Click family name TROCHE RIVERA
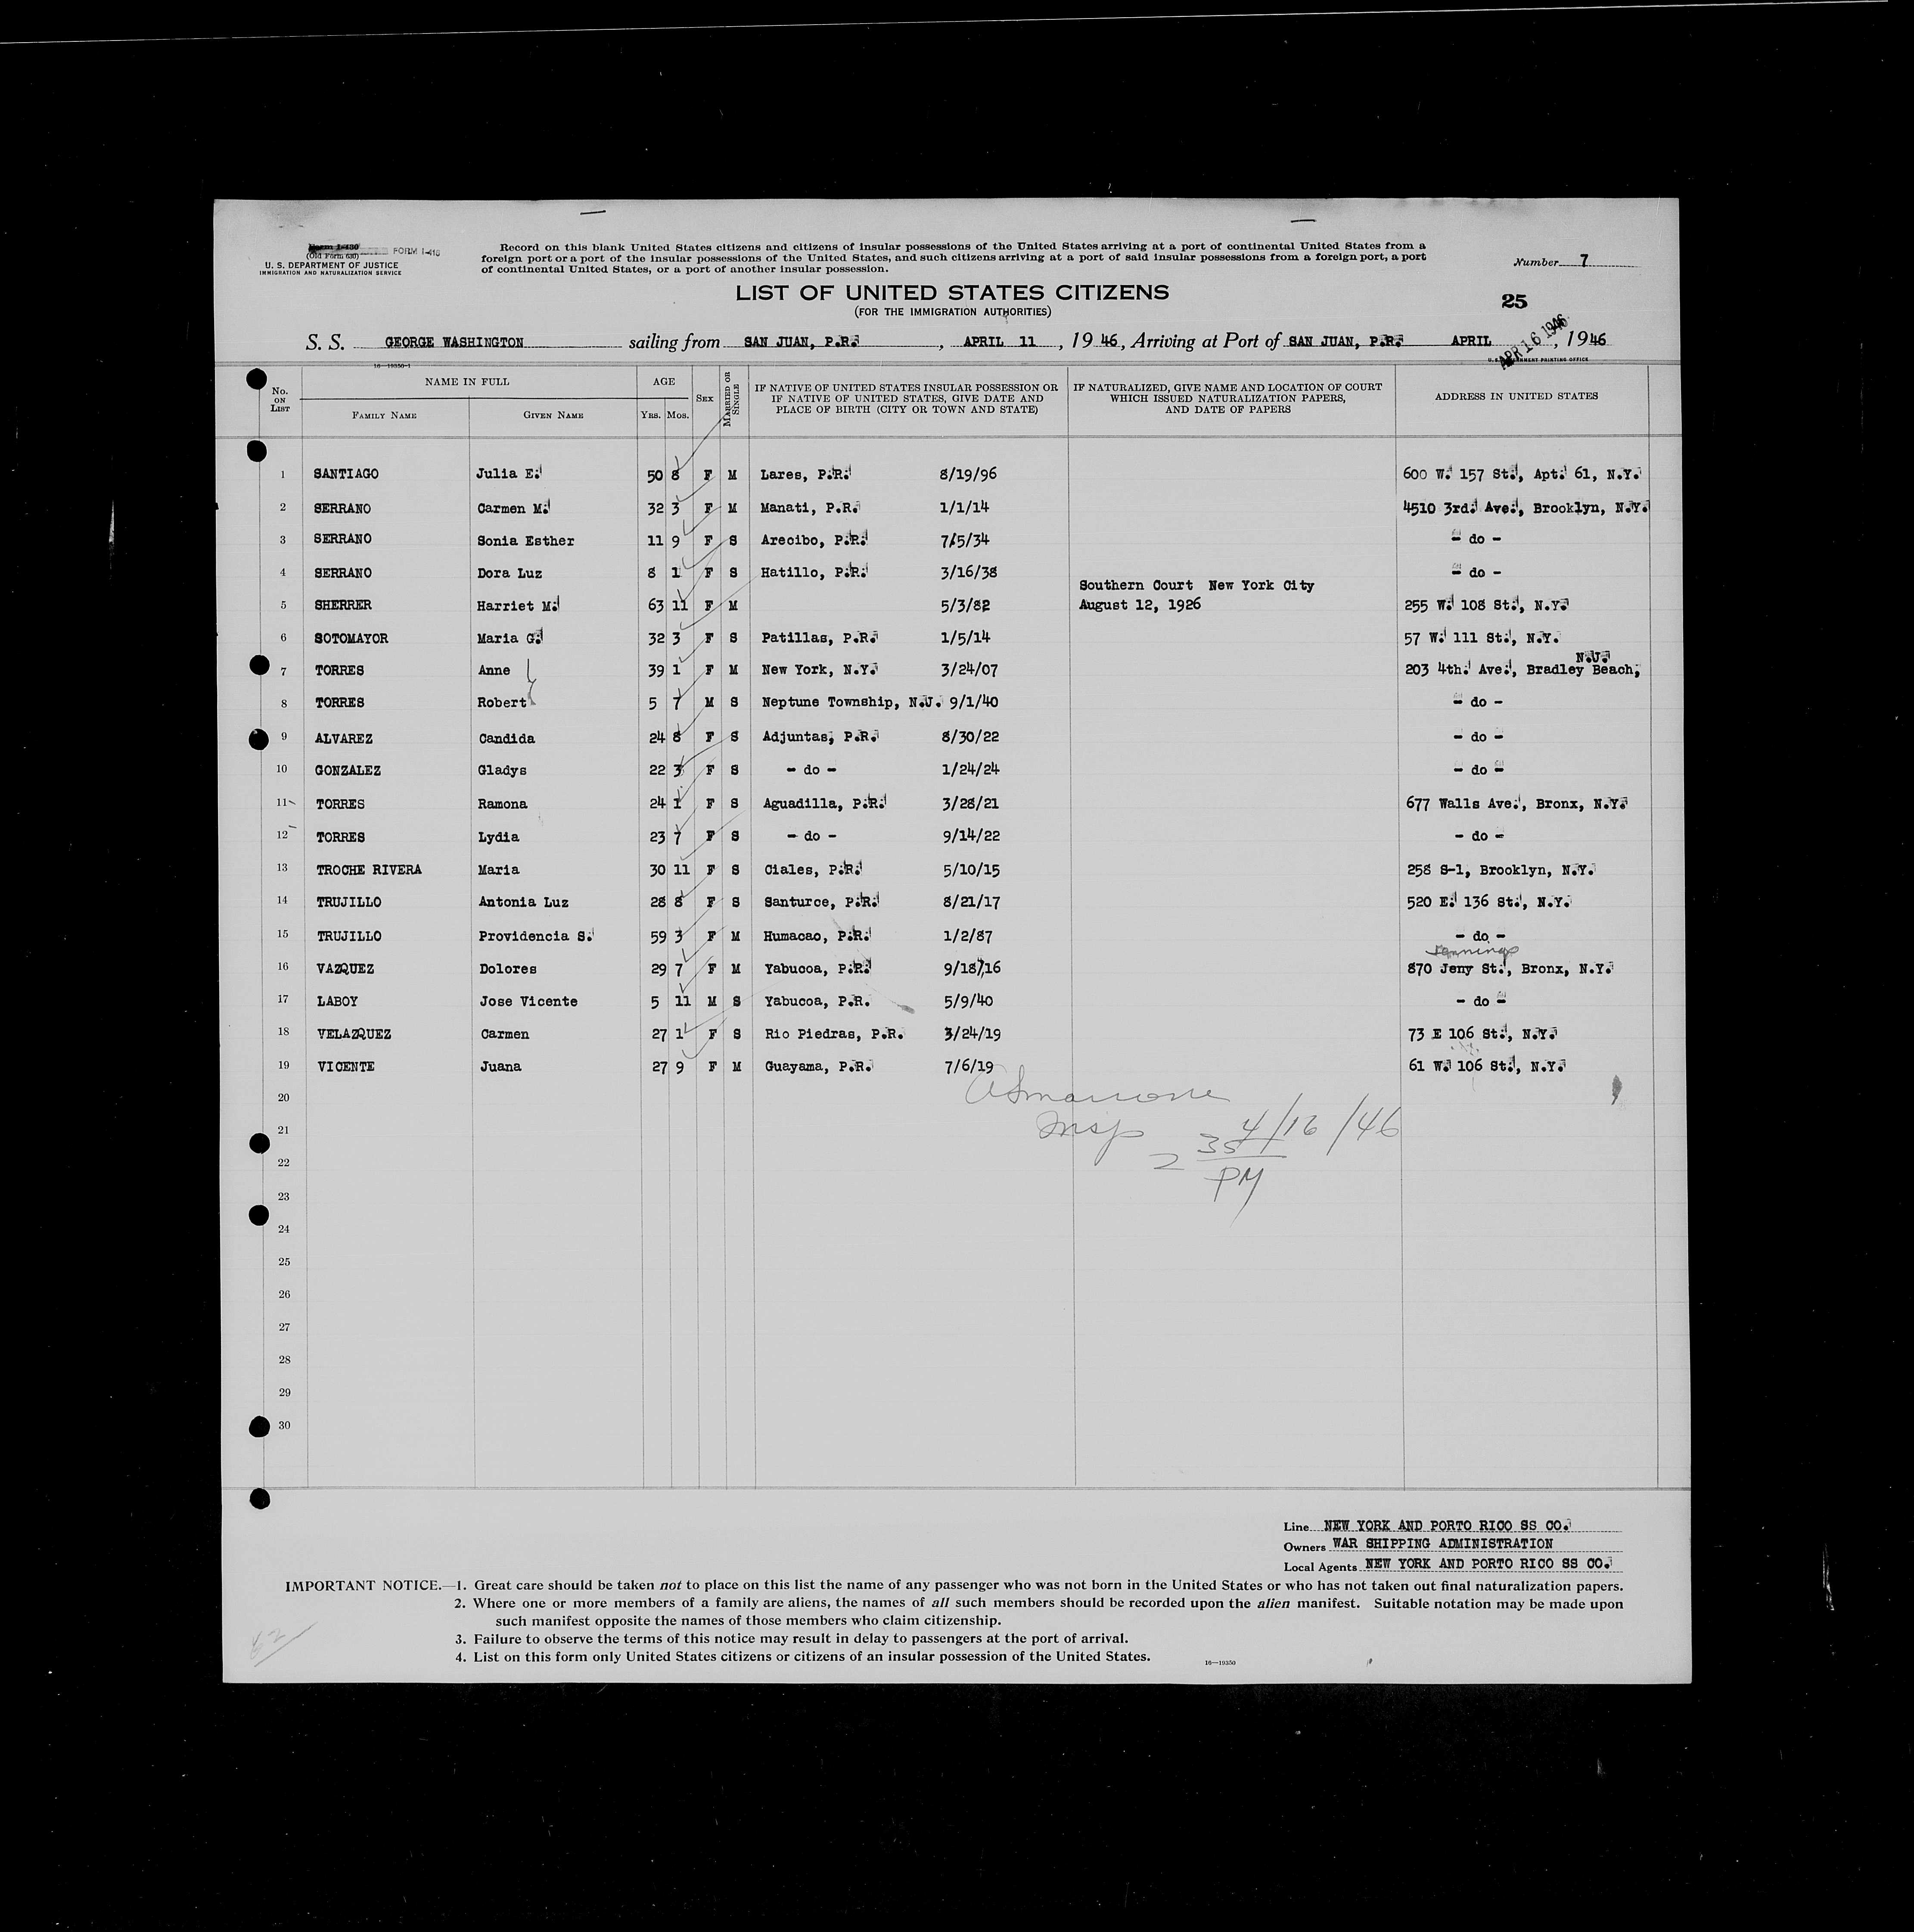This screenshot has width=1914, height=1932. [x=369, y=870]
